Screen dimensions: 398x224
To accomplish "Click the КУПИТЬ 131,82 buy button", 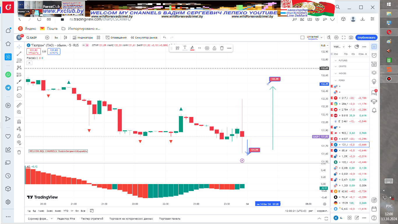I will click(x=54, y=51).
